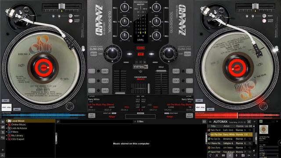Turn the right channel MID equalizer knob
Screen dimensions: 281x158
click(x=156, y=22)
